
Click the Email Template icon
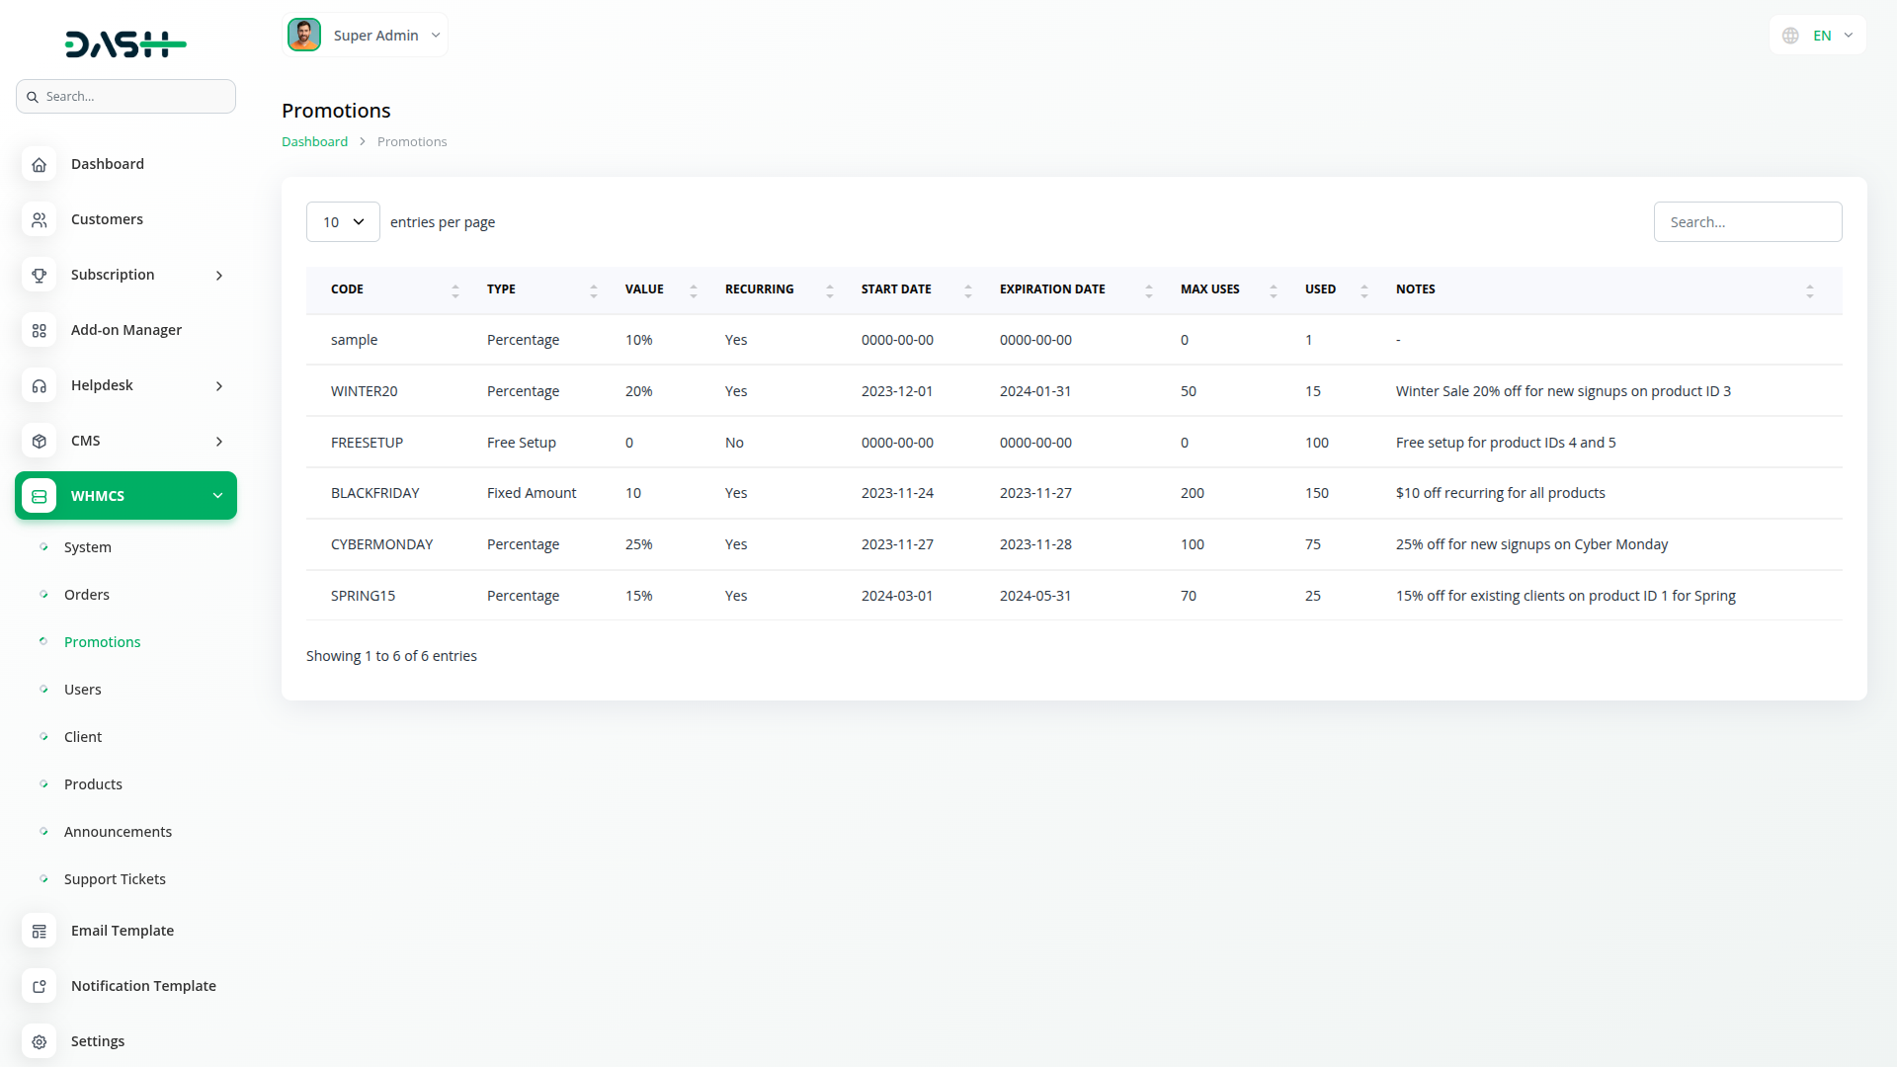(x=40, y=932)
